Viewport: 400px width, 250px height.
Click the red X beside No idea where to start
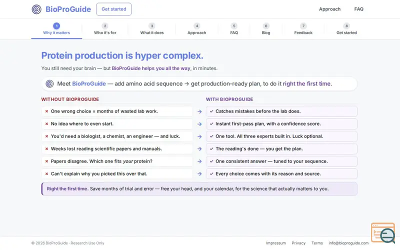tap(46, 124)
